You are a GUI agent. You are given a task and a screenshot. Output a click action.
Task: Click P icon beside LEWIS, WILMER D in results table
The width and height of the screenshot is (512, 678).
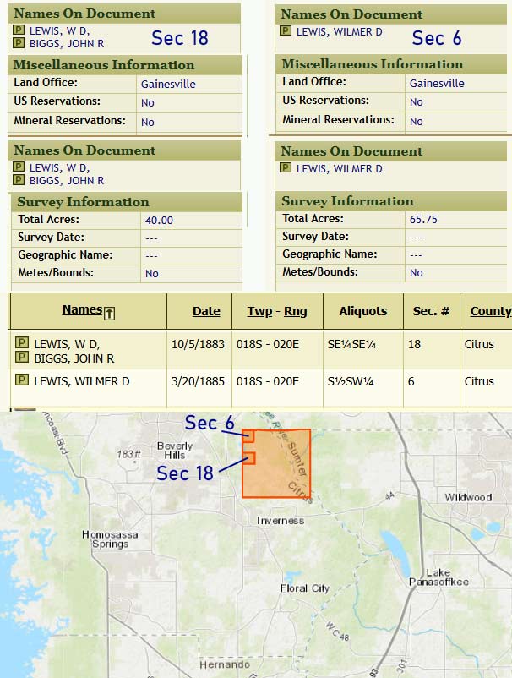tap(21, 382)
